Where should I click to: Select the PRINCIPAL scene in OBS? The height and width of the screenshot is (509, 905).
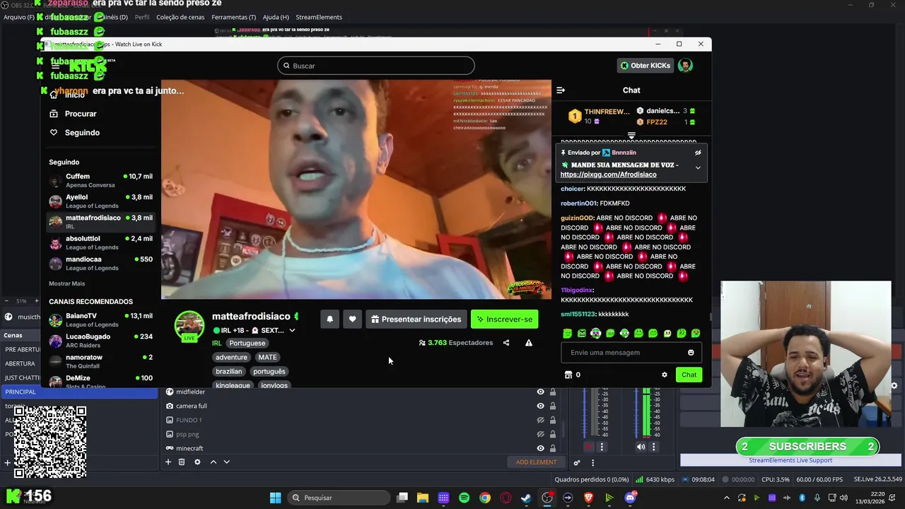point(79,392)
